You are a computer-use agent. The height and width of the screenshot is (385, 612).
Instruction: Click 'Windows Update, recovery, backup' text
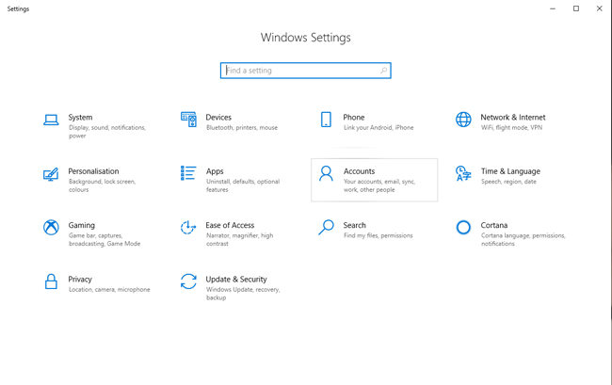tap(243, 294)
